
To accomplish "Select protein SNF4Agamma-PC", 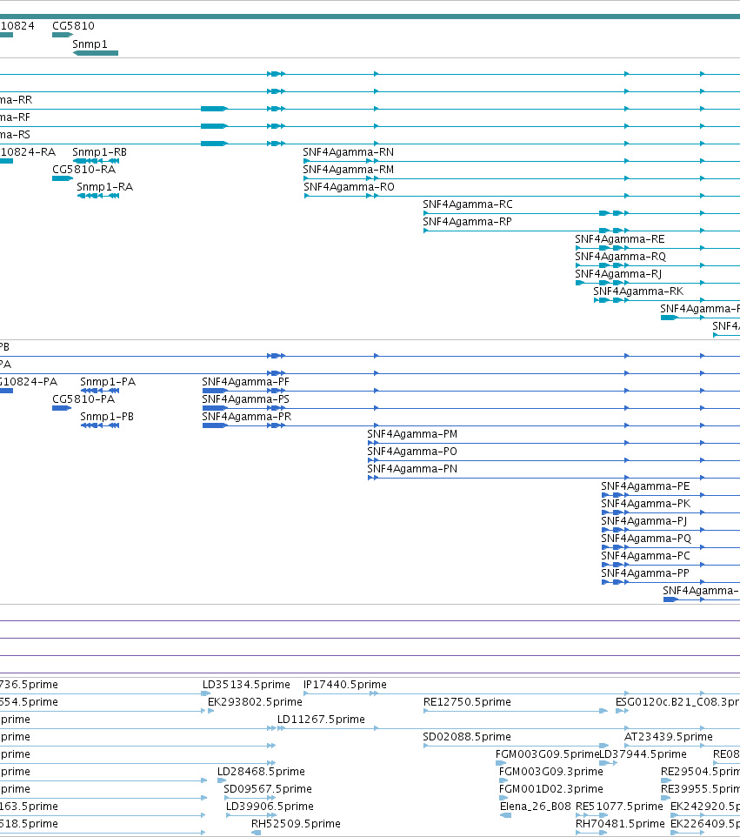I will tap(645, 556).
